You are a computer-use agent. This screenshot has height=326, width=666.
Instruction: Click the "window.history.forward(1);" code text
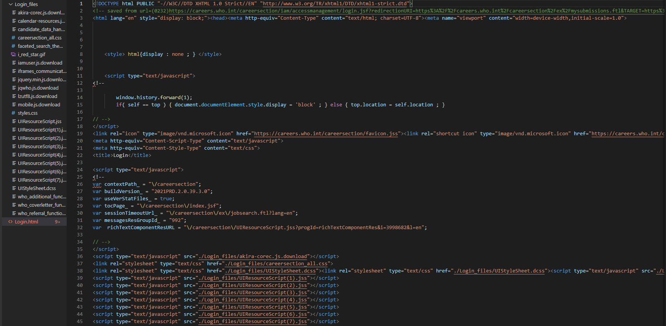pyautogui.click(x=154, y=97)
